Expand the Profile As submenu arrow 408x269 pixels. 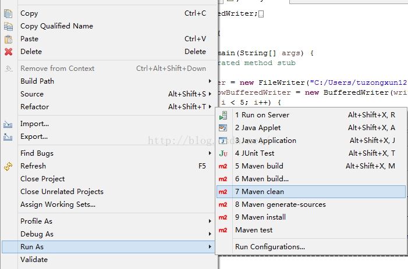click(210, 221)
